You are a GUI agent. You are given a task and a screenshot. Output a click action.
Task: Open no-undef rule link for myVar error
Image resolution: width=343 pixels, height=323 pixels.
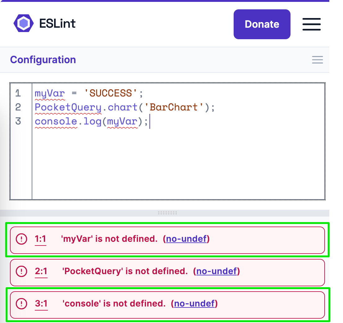pyautogui.click(x=186, y=239)
